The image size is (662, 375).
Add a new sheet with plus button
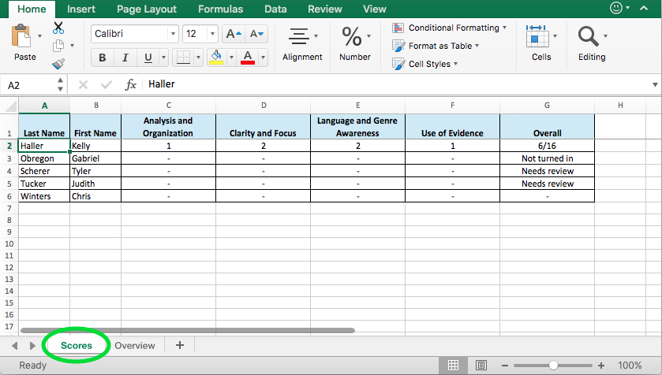coord(180,345)
